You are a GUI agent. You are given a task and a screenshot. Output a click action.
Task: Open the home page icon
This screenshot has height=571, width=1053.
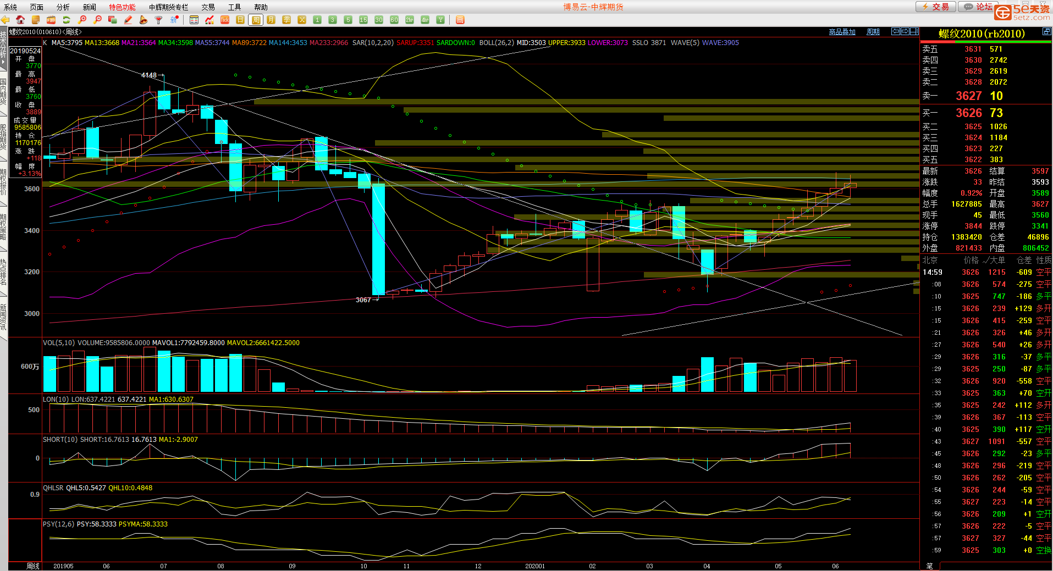[x=20, y=20]
